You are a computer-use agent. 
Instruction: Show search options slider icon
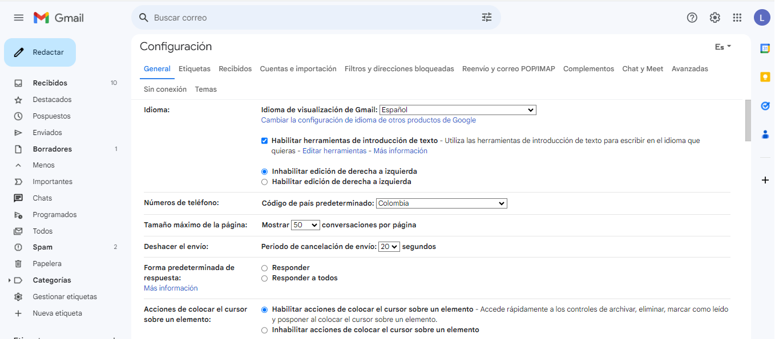[487, 18]
